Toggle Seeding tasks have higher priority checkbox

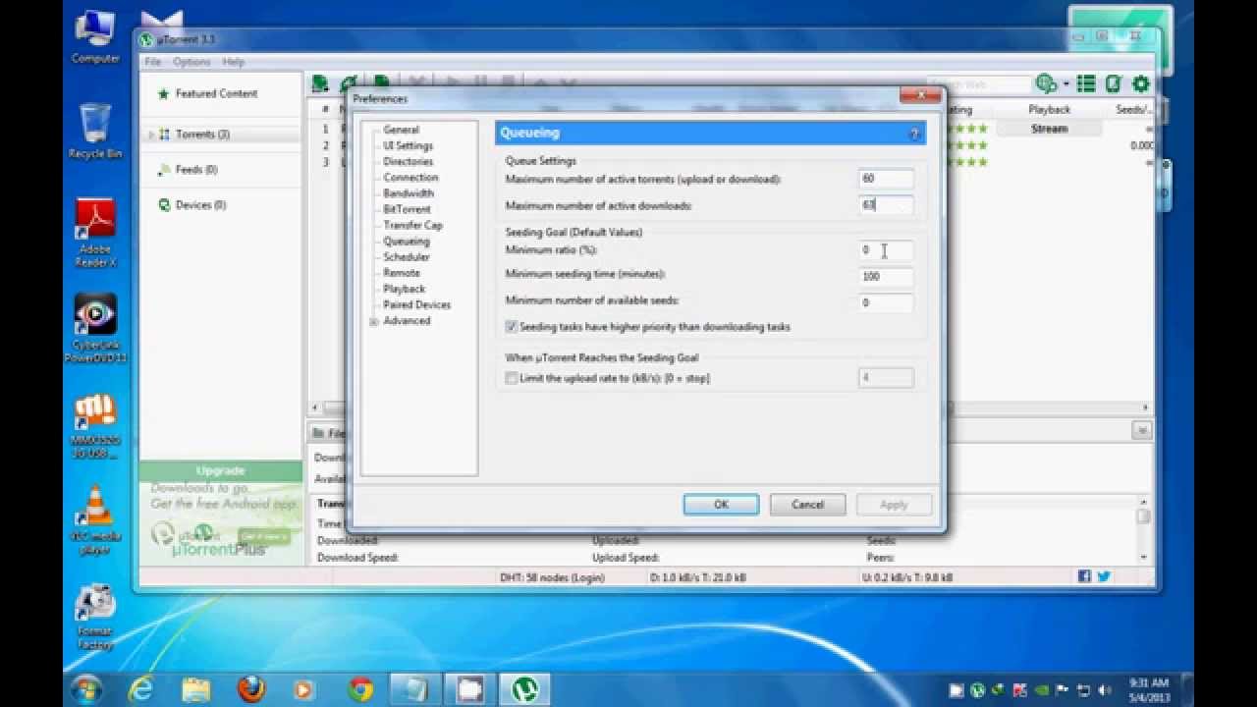click(512, 327)
